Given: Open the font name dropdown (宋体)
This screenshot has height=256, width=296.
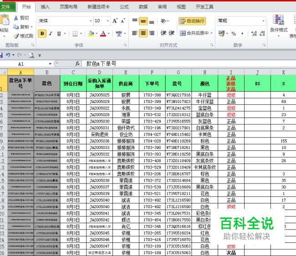Looking at the screenshot, I should (91, 21).
